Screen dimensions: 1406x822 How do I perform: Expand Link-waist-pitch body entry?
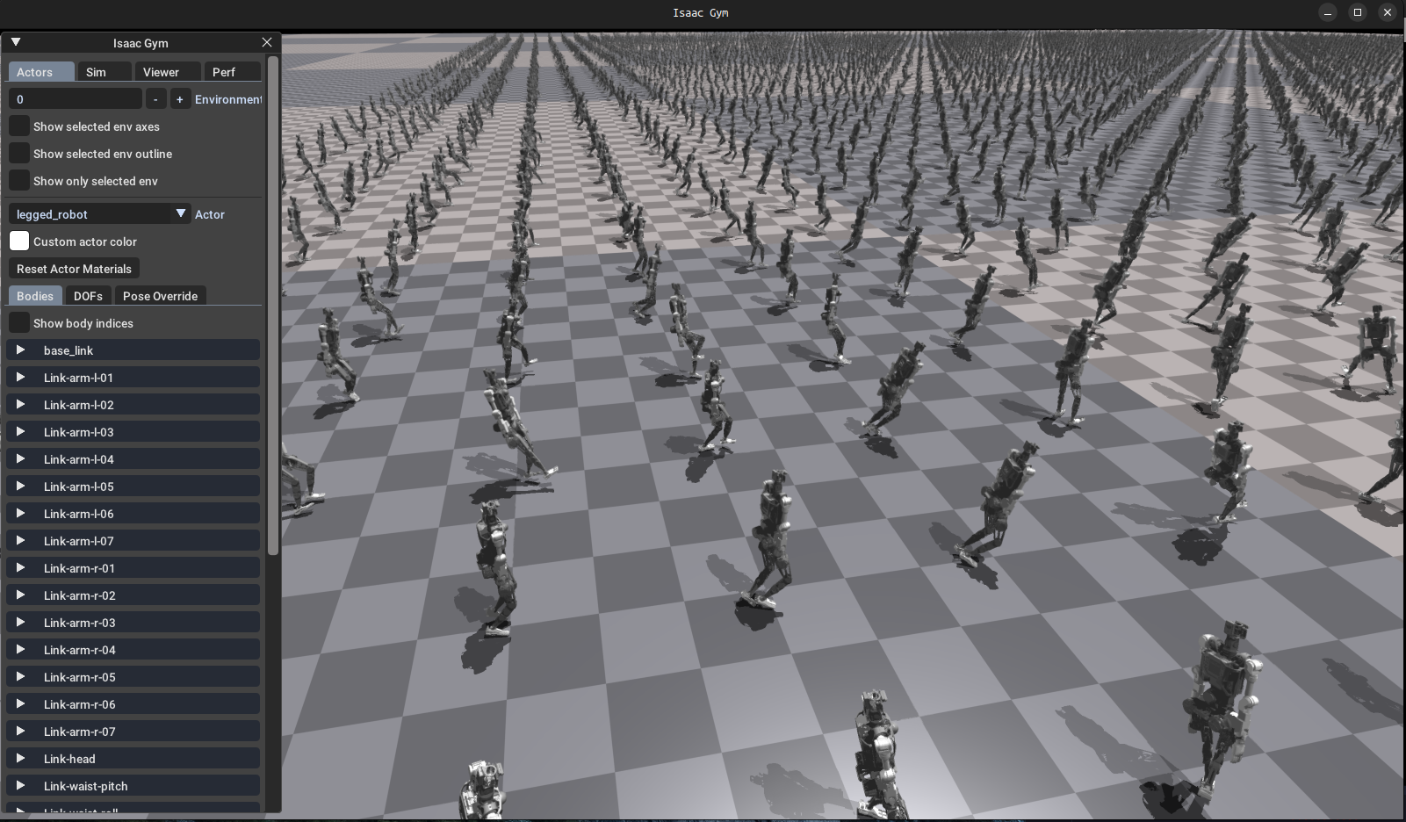133,786
